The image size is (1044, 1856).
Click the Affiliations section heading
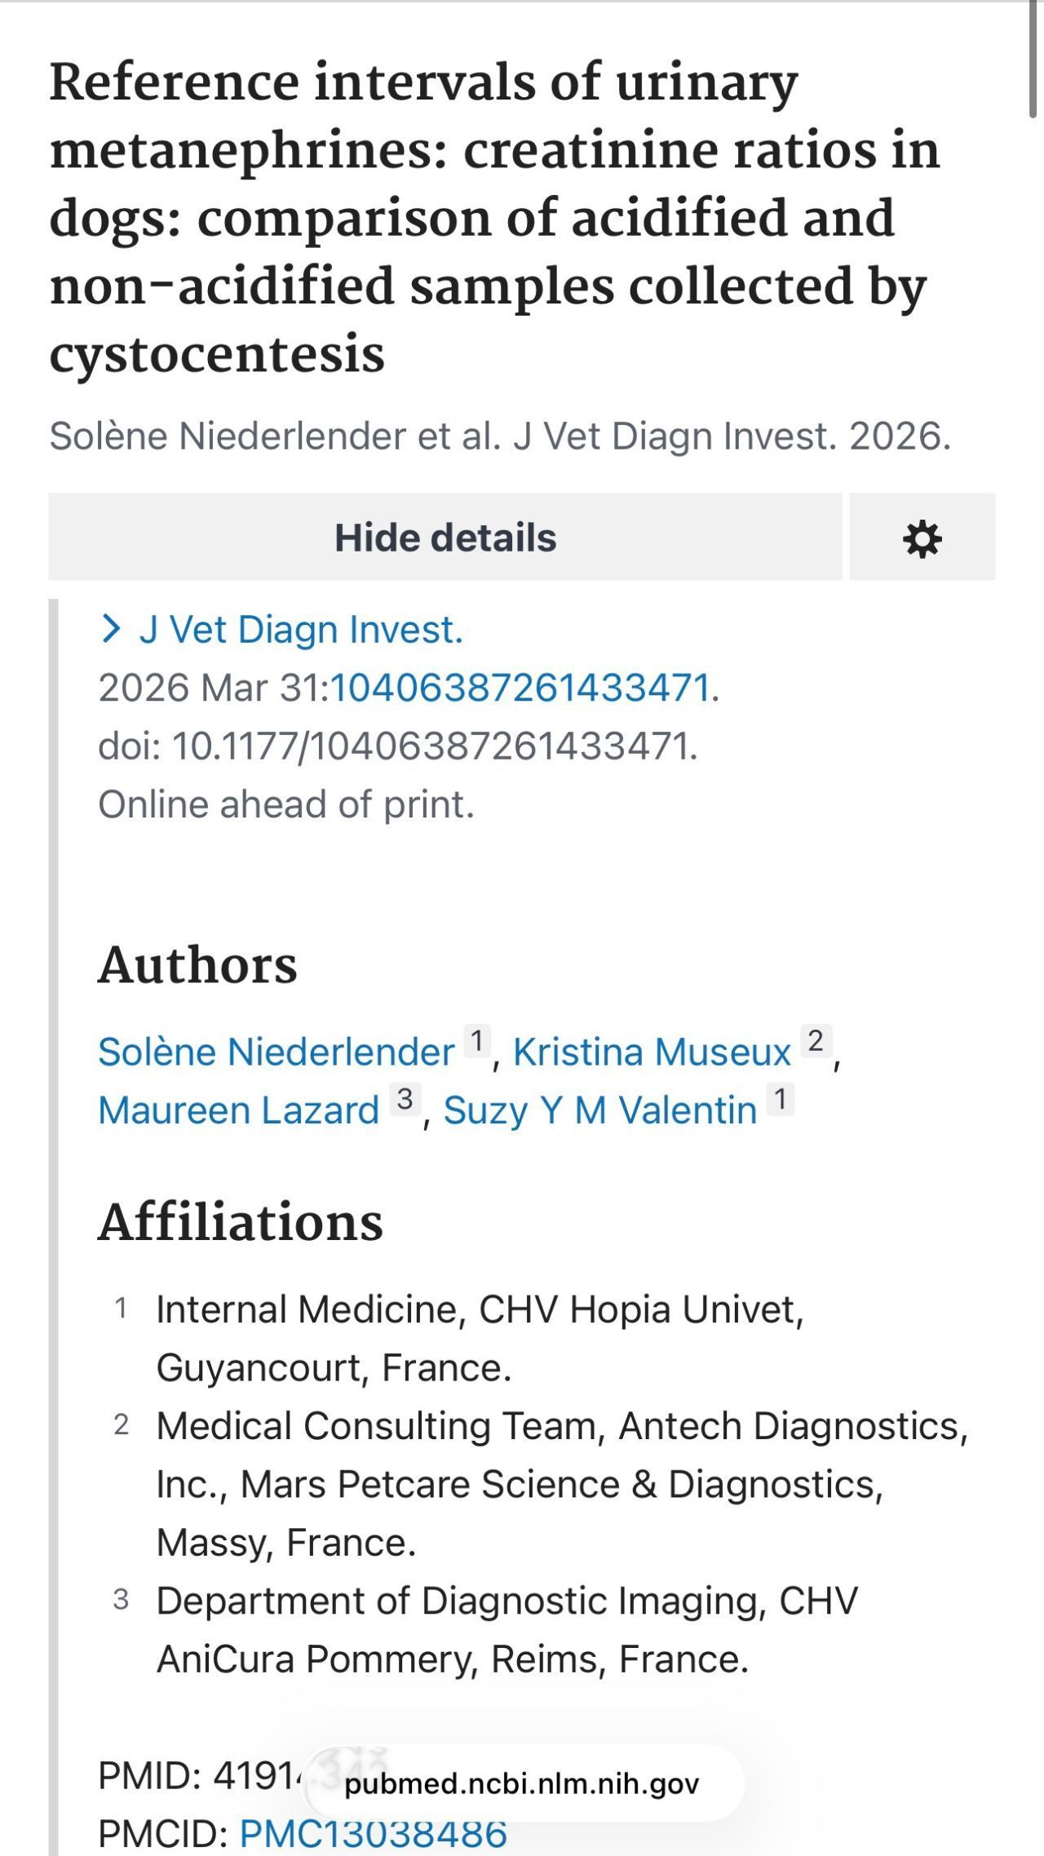point(241,1221)
